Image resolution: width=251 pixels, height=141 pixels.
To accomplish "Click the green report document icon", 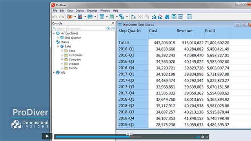I will (112, 16).
